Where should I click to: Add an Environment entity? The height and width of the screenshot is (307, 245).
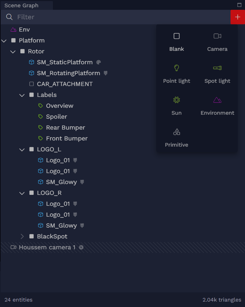click(217, 106)
